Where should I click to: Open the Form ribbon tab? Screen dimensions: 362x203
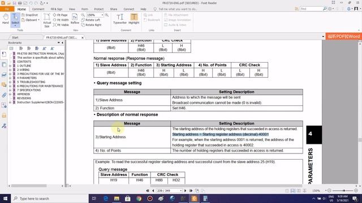point(85,9)
